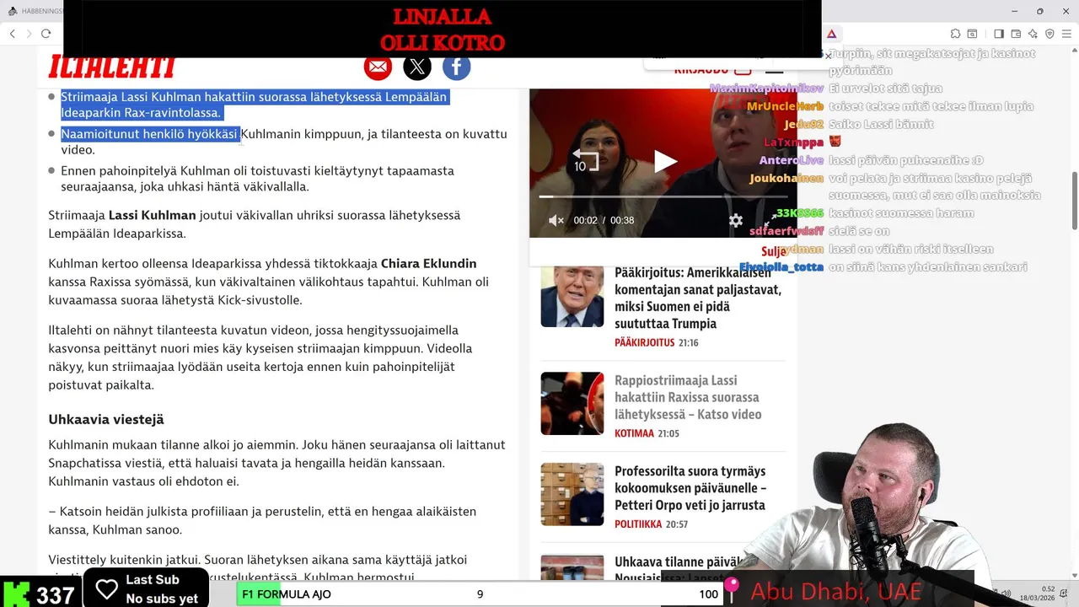1079x607 pixels.
Task: Share article on X icon
Action: [x=417, y=67]
